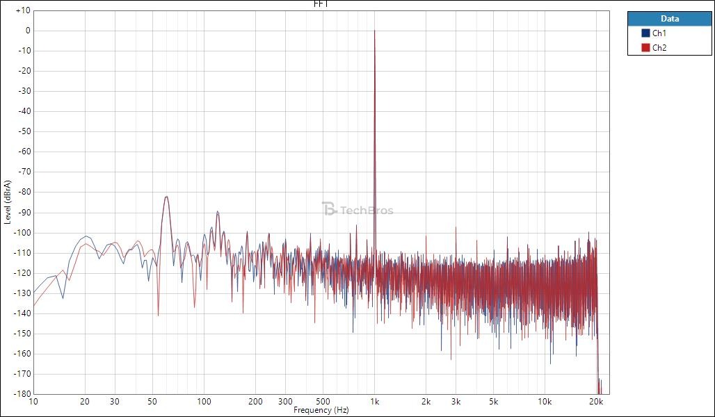The width and height of the screenshot is (715, 417).
Task: Click the 1 kHz fundamental peak top
Action: coord(374,31)
